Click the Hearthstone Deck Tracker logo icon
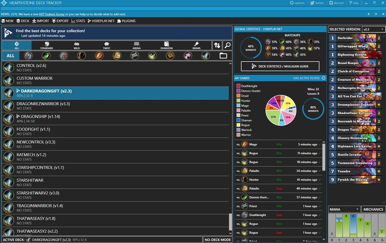The image size is (386, 243). [4, 3]
